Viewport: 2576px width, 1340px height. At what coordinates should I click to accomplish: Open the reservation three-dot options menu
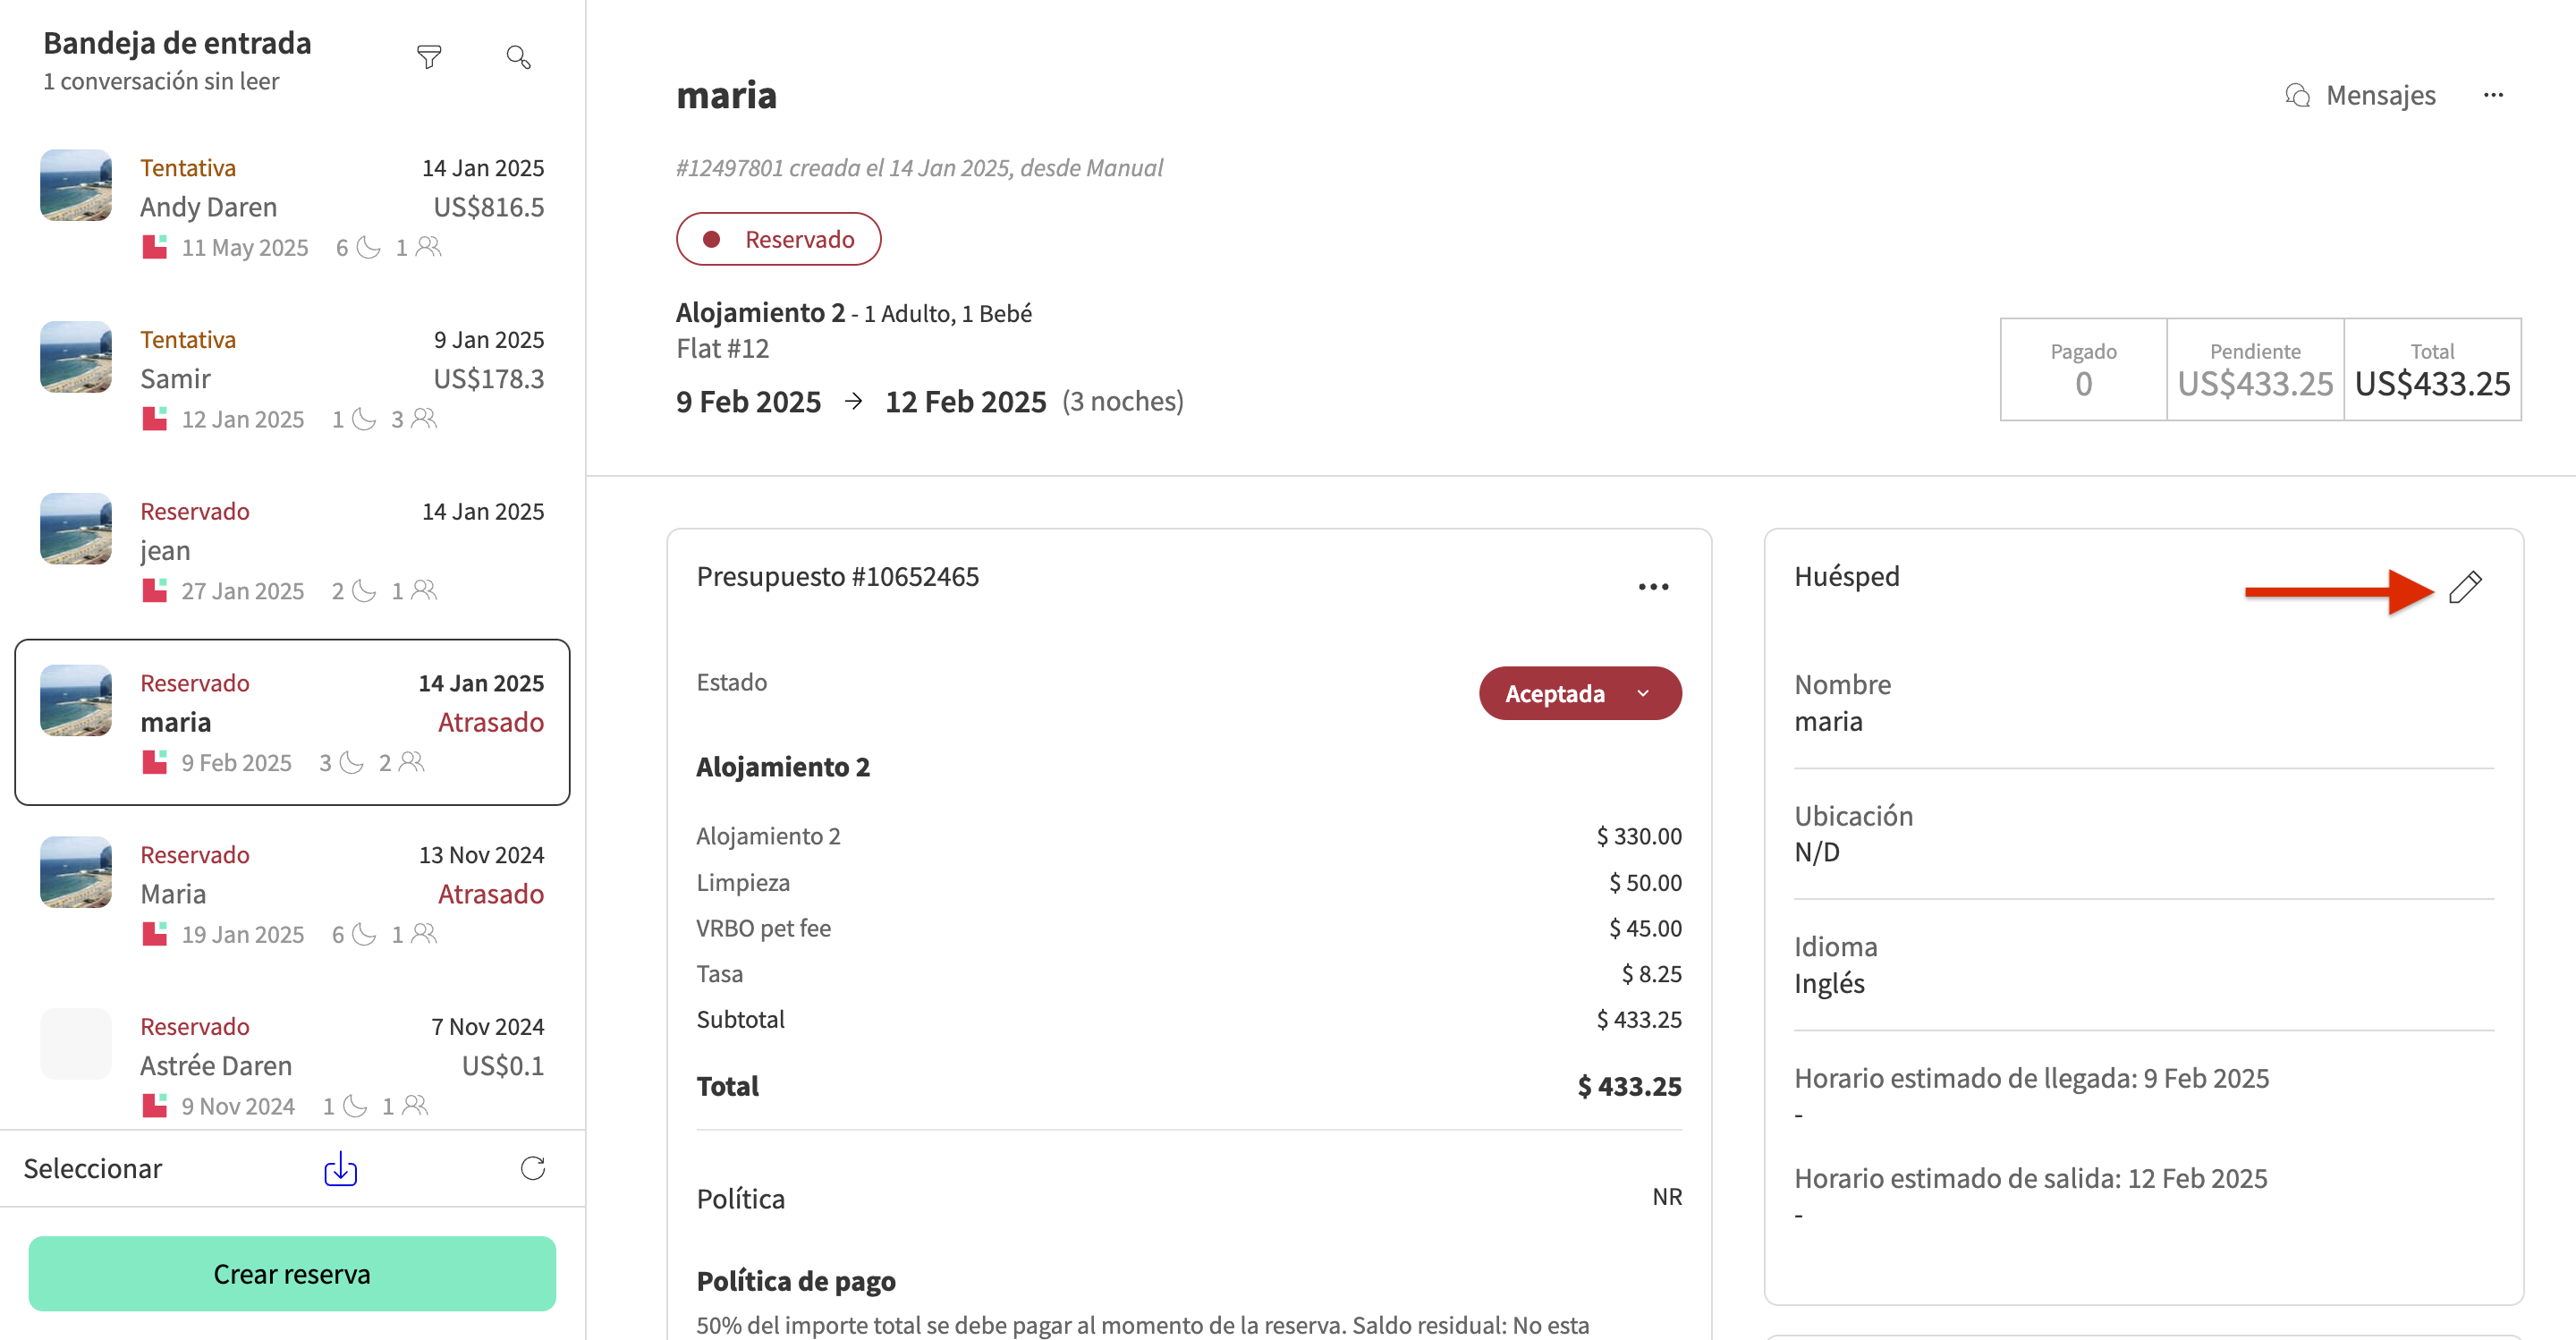pos(2493,96)
